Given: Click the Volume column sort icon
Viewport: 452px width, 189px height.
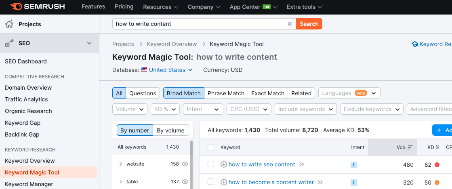Looking at the screenshot, I should click(x=410, y=147).
